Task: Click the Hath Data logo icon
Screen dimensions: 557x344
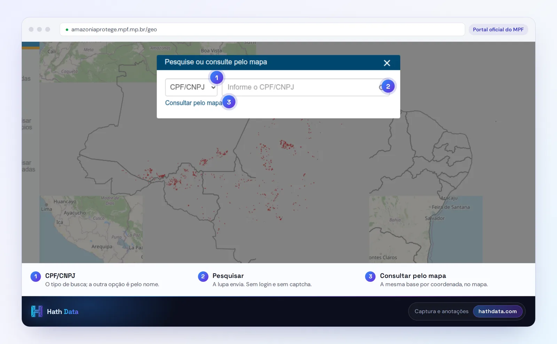Action: click(x=37, y=311)
